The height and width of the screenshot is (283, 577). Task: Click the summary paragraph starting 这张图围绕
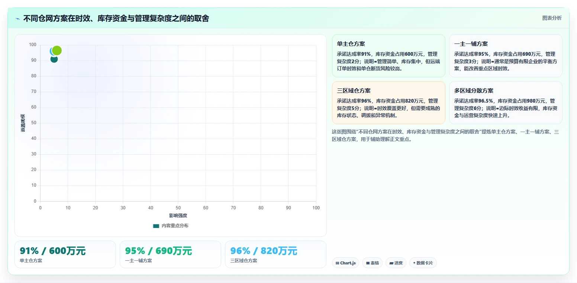point(445,136)
